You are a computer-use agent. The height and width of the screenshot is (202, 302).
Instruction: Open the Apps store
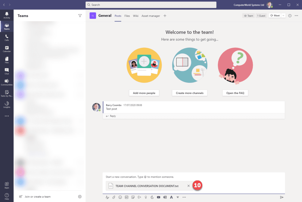tap(7, 185)
